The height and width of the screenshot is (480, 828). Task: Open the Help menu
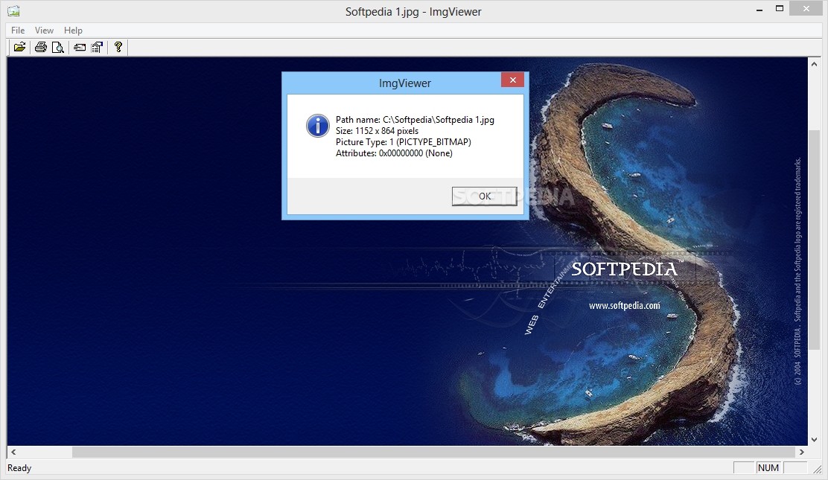pos(73,30)
